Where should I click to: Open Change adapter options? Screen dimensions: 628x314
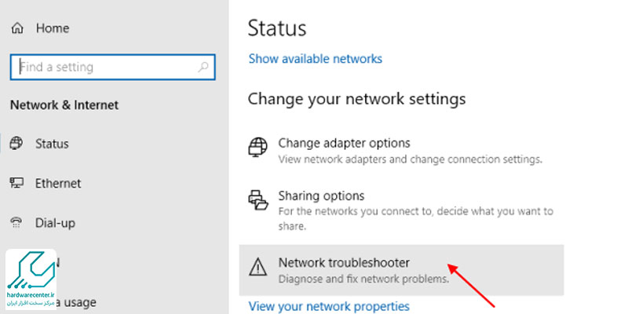pos(344,143)
